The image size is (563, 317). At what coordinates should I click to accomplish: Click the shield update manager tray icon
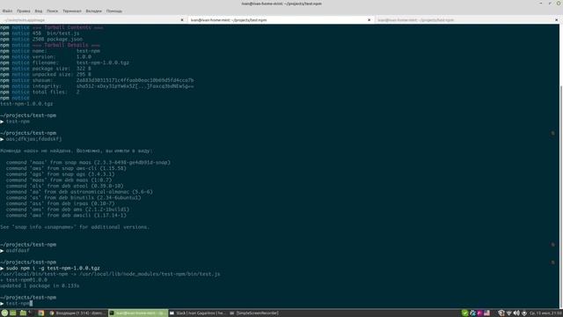click(501, 313)
